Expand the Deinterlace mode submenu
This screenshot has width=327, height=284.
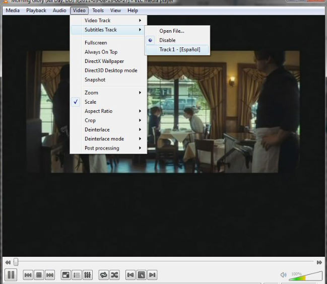coord(108,139)
